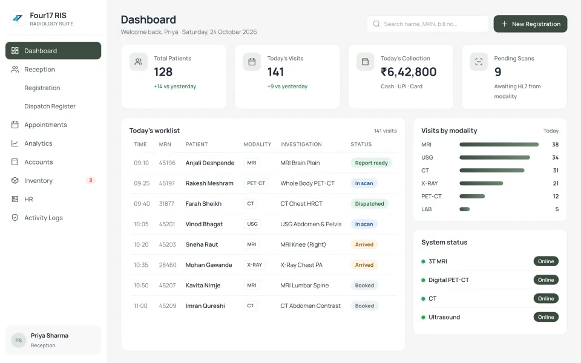Open the Analytics page
The height and width of the screenshot is (363, 581).
tap(53, 143)
